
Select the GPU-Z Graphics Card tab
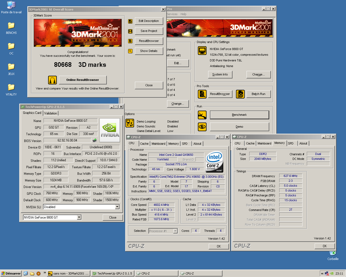[32, 113]
